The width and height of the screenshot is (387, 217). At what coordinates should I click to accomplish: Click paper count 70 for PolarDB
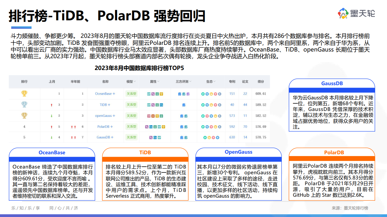(245, 127)
